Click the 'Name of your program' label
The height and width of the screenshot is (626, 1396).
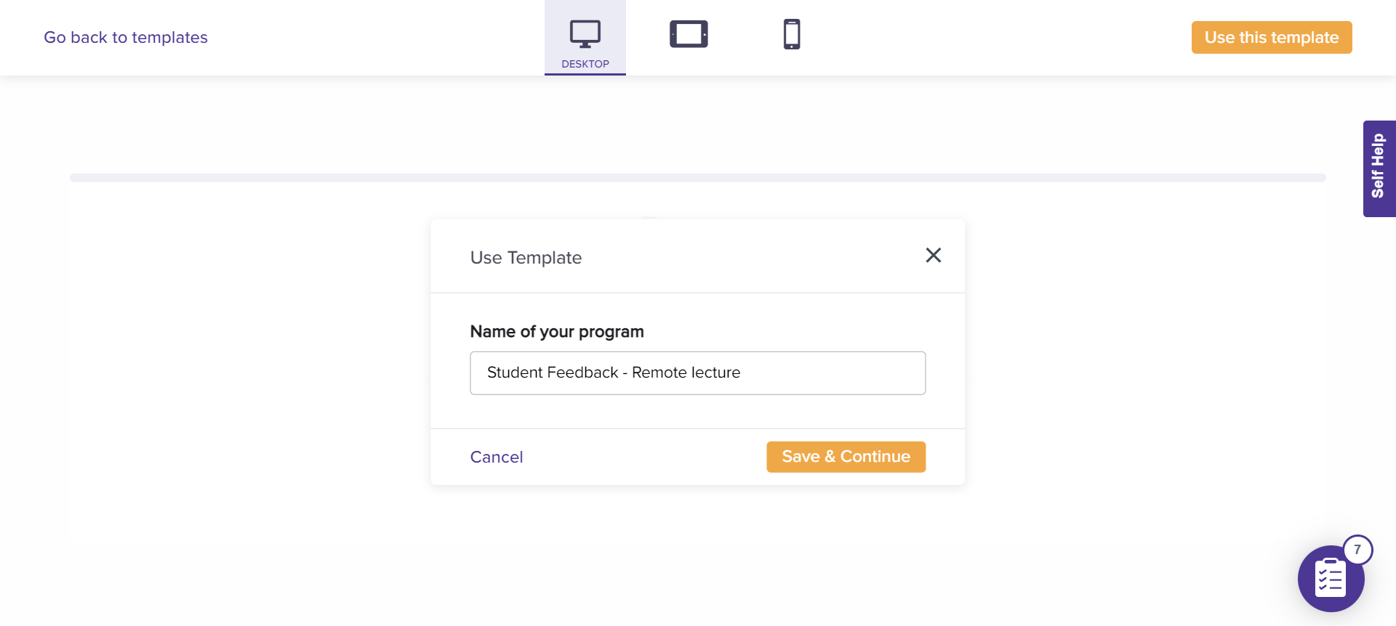click(557, 332)
